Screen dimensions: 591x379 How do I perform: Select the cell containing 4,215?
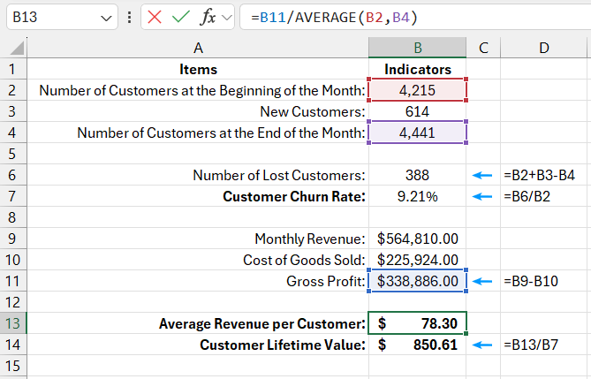coord(418,90)
